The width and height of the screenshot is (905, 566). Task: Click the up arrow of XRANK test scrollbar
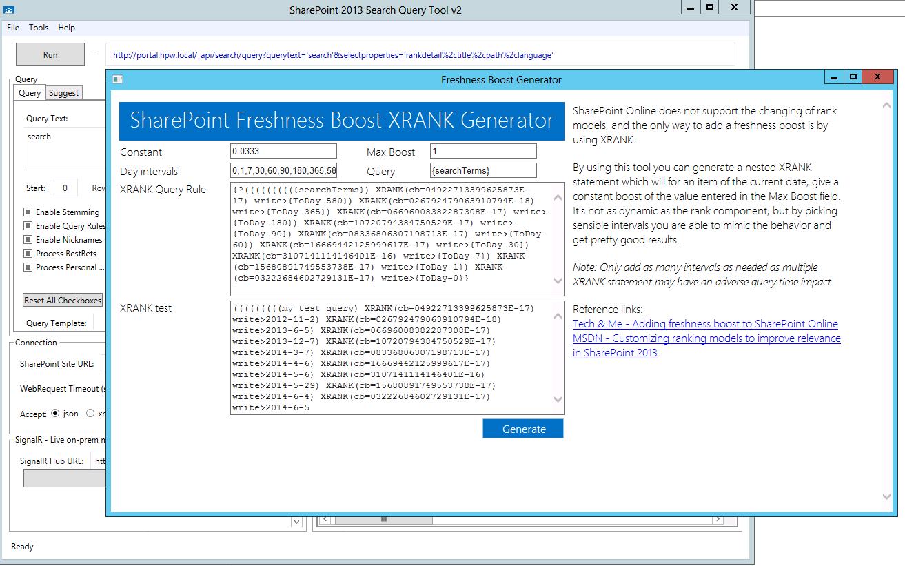(558, 316)
